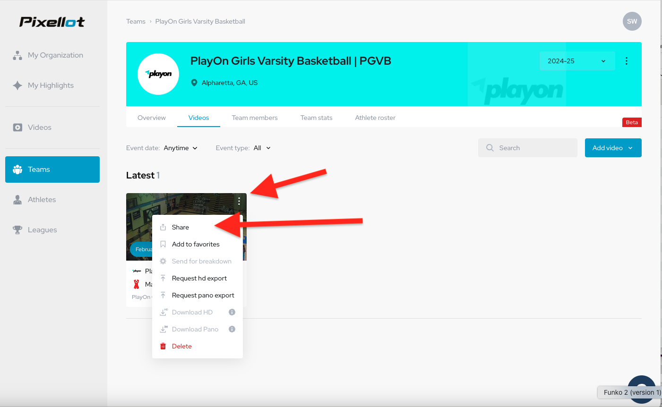Open team header three-dot options menu
This screenshot has height=407, width=662.
point(627,61)
